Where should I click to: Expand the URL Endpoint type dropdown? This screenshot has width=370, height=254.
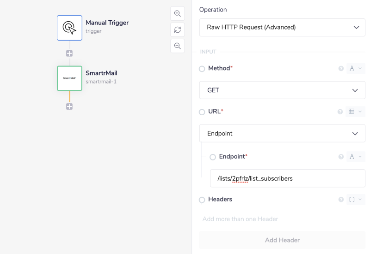click(x=282, y=134)
